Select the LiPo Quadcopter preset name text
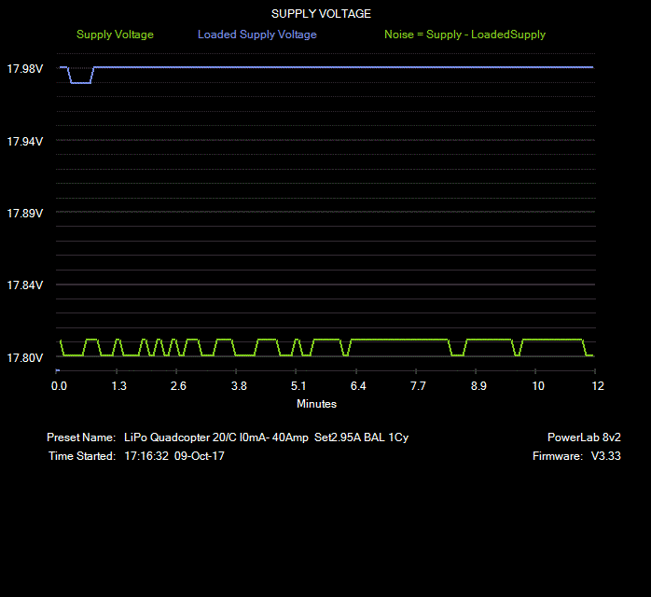 coord(266,437)
